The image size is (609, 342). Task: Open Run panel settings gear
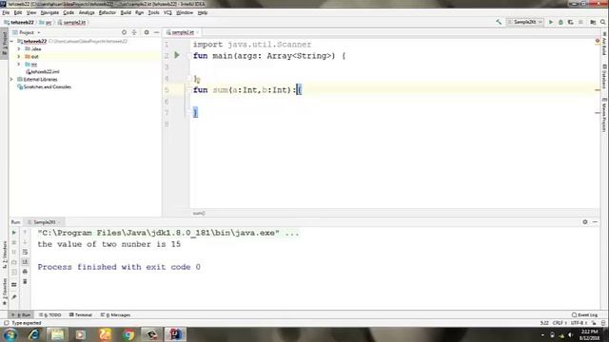point(585,222)
